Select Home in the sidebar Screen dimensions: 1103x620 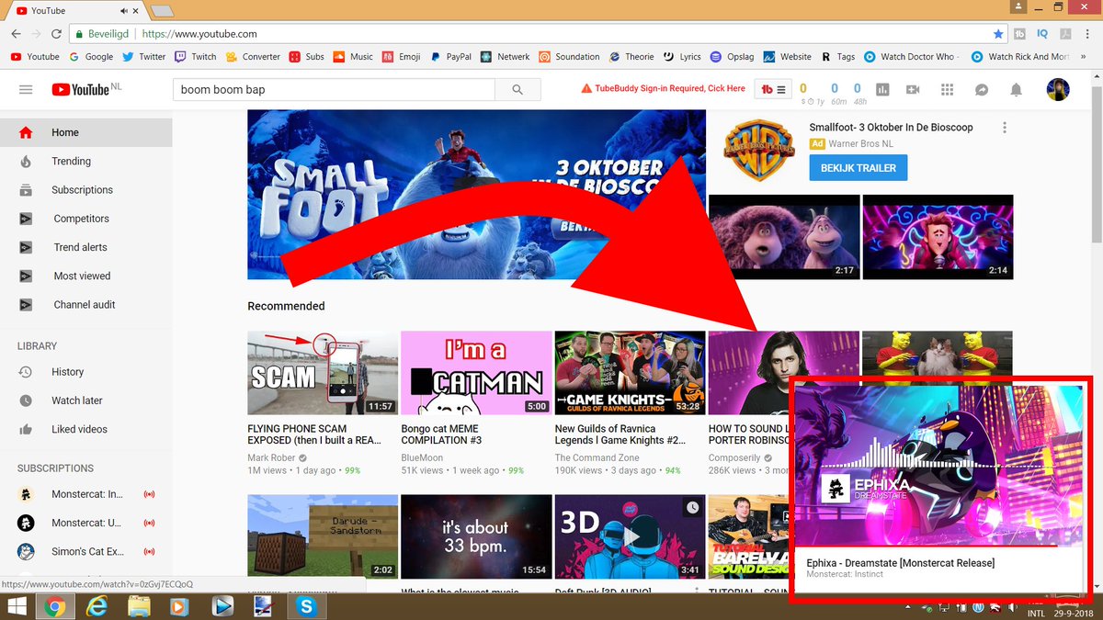click(x=85, y=132)
